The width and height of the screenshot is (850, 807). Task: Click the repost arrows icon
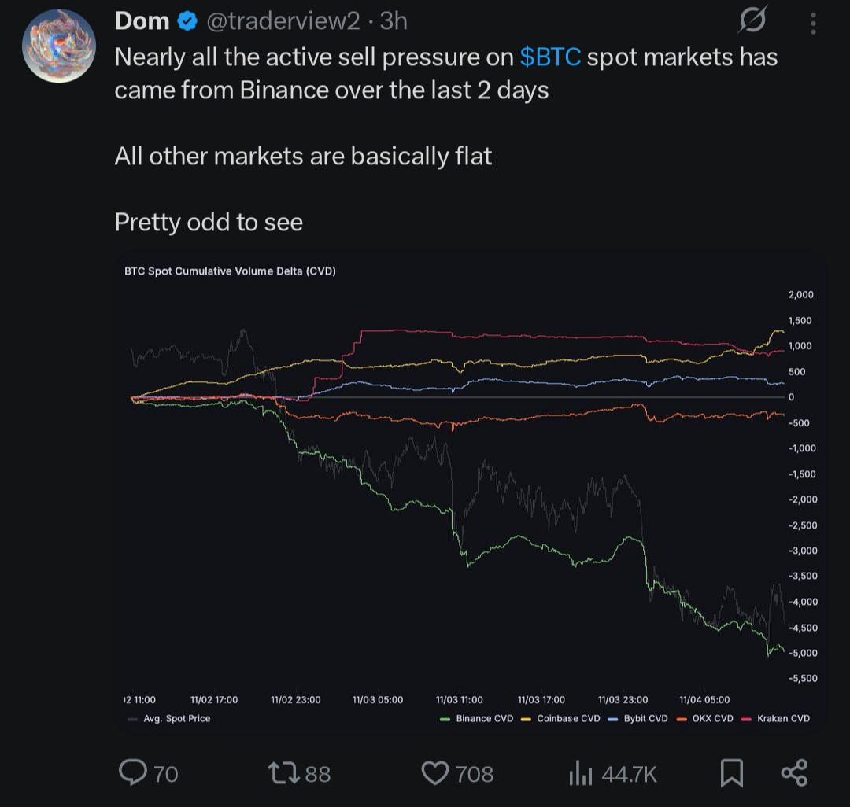284,773
